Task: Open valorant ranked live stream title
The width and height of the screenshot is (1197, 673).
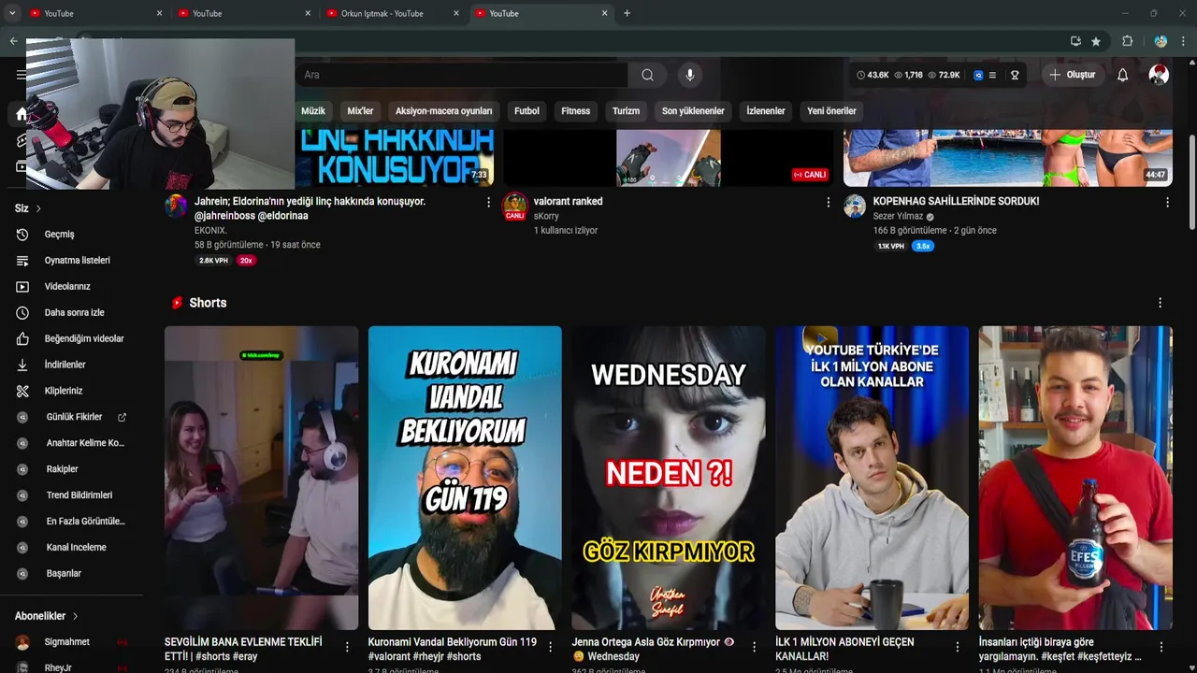Action: (568, 202)
